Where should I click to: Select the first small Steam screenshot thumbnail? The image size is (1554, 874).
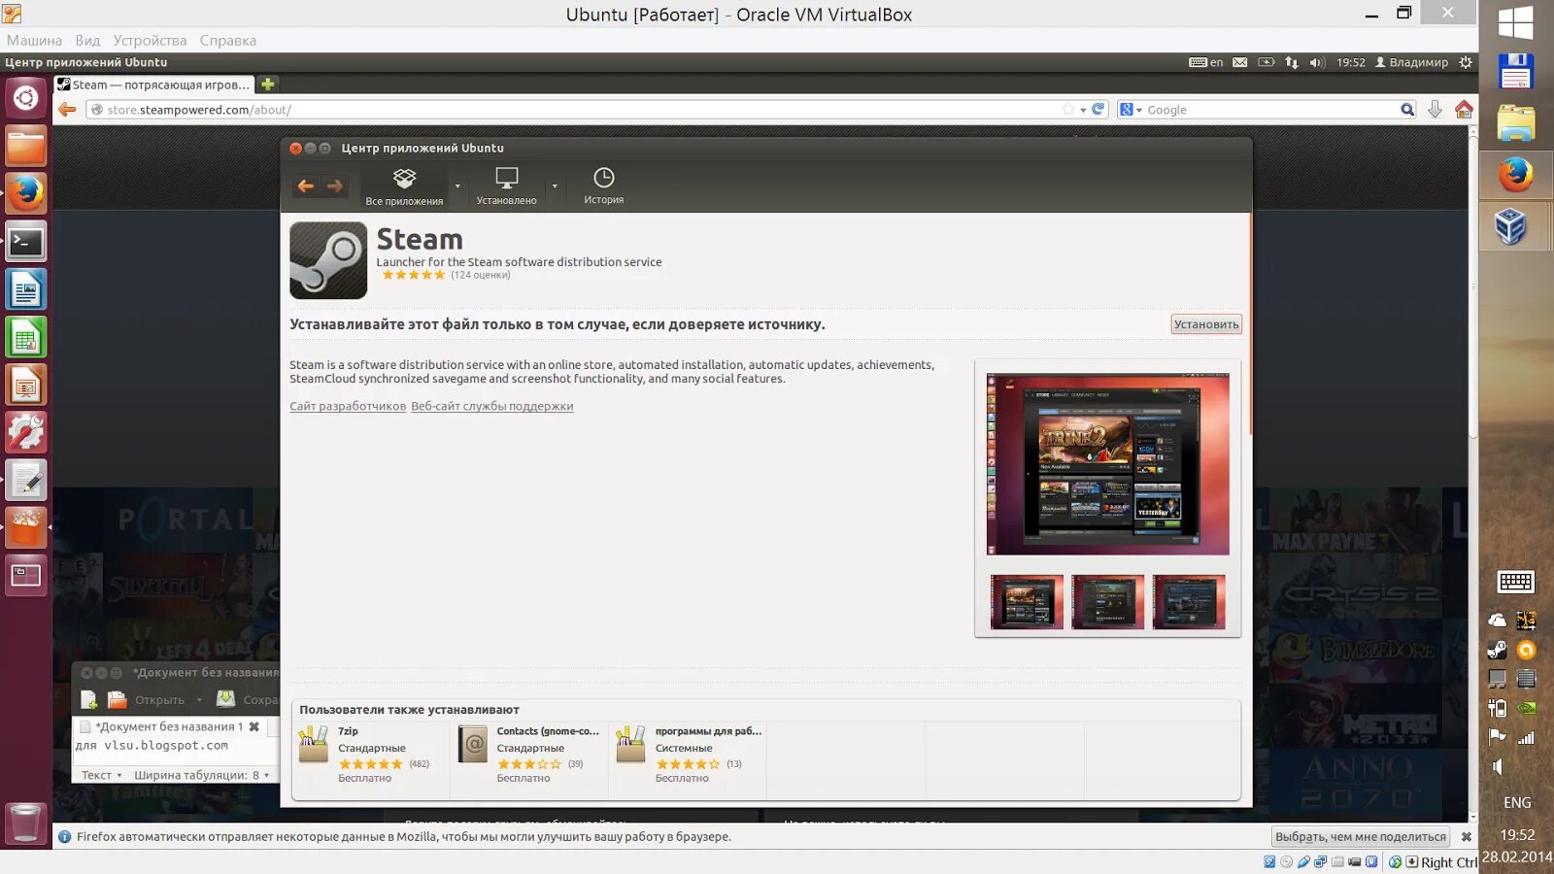pos(1027,602)
